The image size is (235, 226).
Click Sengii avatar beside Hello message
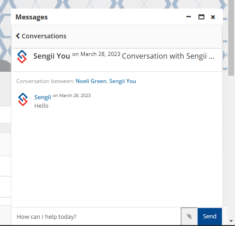coord(23,99)
